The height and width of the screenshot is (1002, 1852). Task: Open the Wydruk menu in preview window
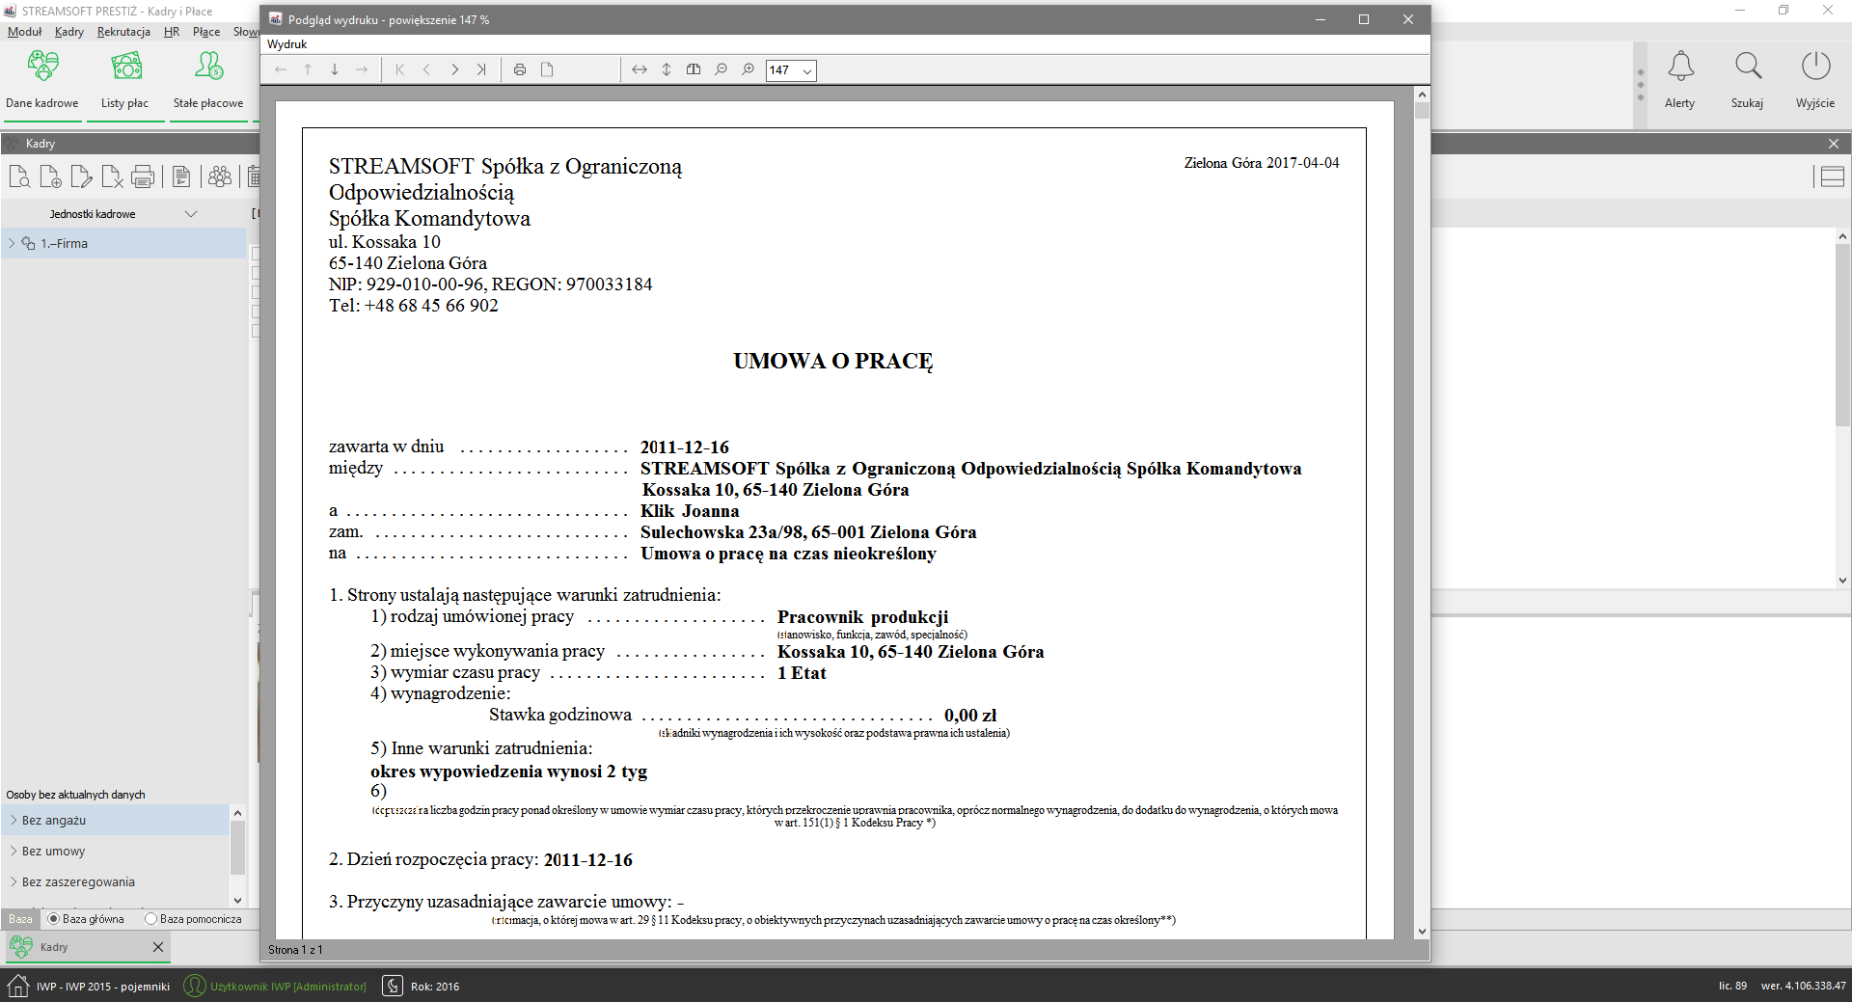point(287,44)
